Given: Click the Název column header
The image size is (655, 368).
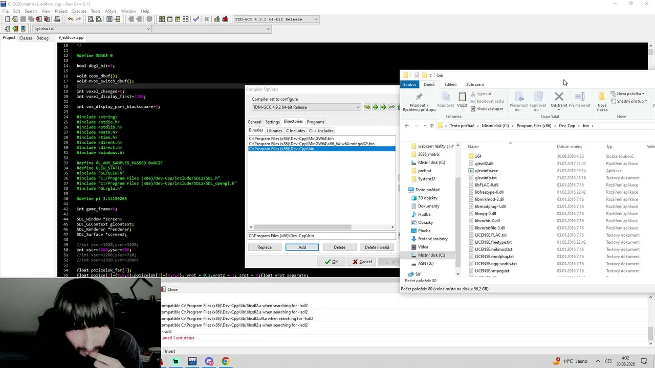Looking at the screenshot, I should pos(473,147).
